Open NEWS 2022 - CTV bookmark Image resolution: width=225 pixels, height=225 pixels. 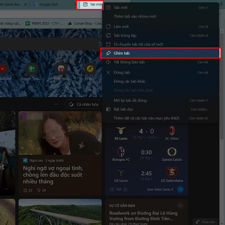(44, 23)
